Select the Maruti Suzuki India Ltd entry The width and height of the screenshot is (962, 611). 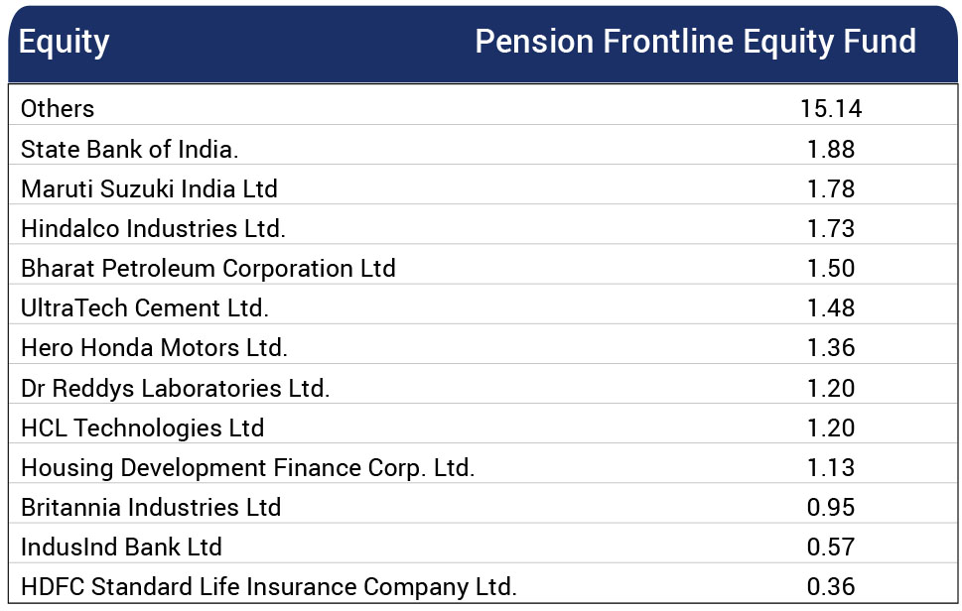149,188
